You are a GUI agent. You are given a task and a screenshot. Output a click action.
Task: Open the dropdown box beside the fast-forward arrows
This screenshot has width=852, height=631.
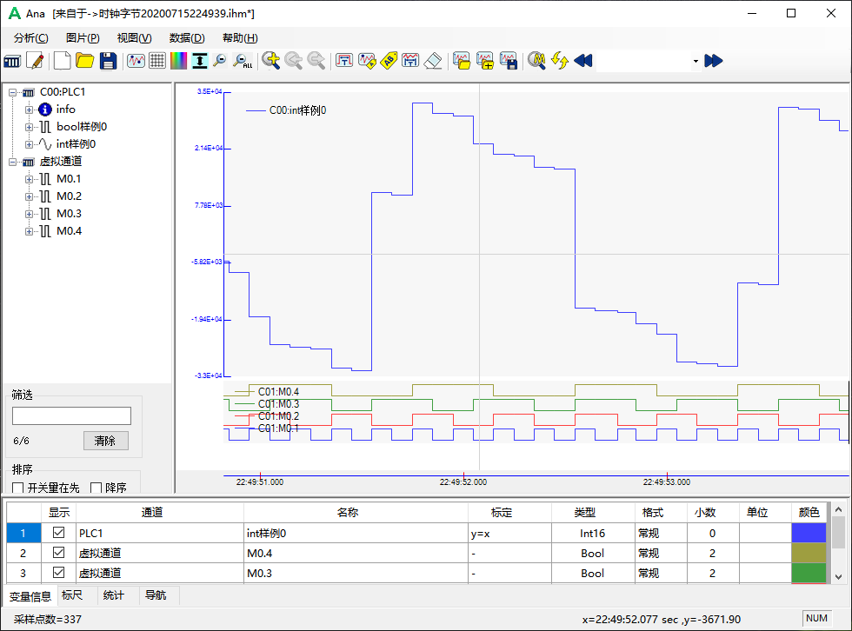(x=696, y=61)
